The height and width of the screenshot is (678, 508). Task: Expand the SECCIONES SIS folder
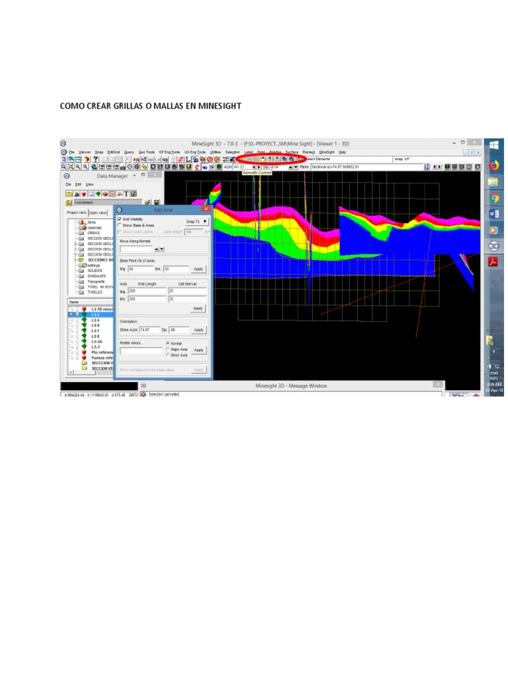(x=75, y=260)
